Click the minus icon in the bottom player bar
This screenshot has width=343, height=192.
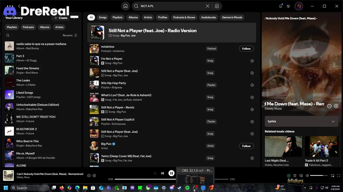[x=89, y=175]
